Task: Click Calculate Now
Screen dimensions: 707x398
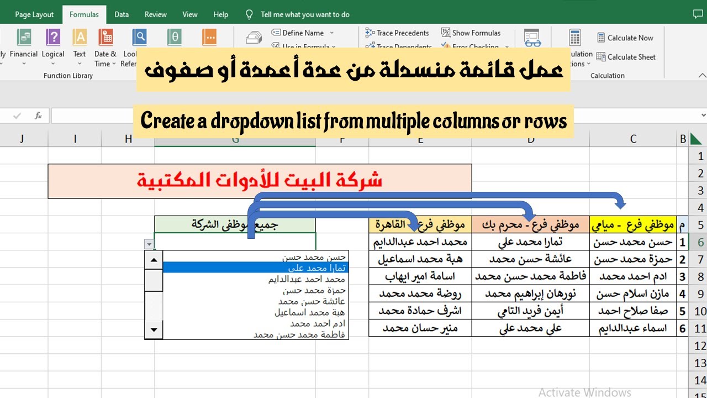Action: coord(625,38)
